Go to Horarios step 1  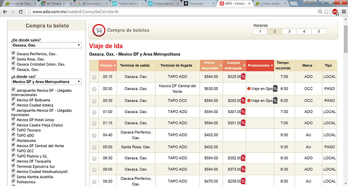point(260,31)
